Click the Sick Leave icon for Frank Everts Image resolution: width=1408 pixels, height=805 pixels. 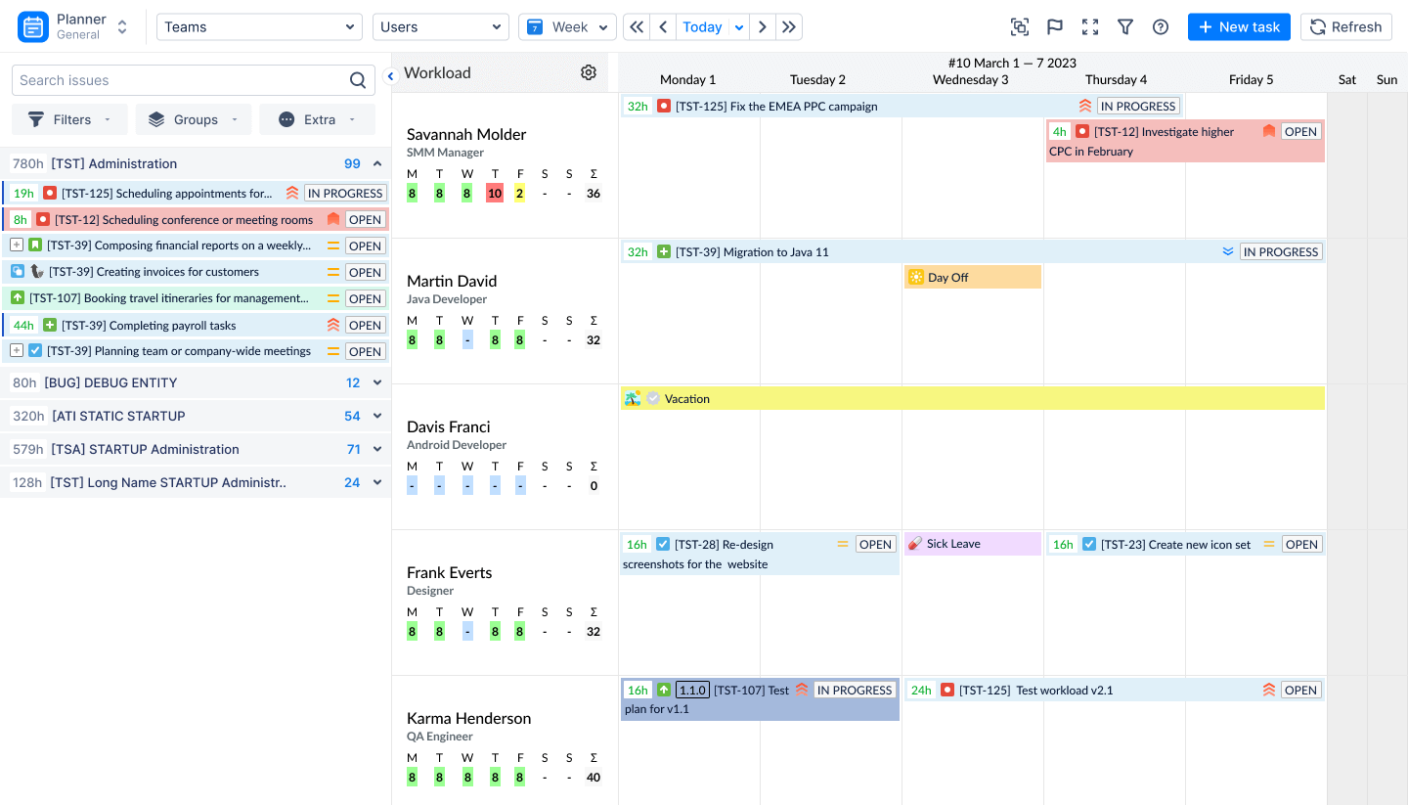tap(915, 543)
